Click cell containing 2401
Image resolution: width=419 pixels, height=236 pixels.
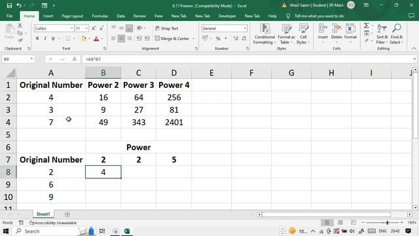(x=174, y=123)
